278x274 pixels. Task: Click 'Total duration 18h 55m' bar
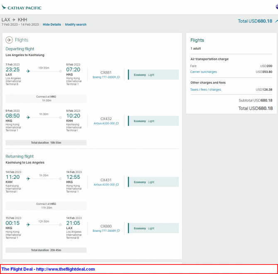tap(46, 142)
